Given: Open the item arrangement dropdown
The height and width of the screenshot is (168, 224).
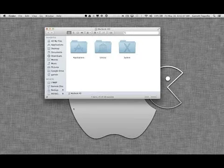Looking at the screenshot, I should tap(89, 33).
